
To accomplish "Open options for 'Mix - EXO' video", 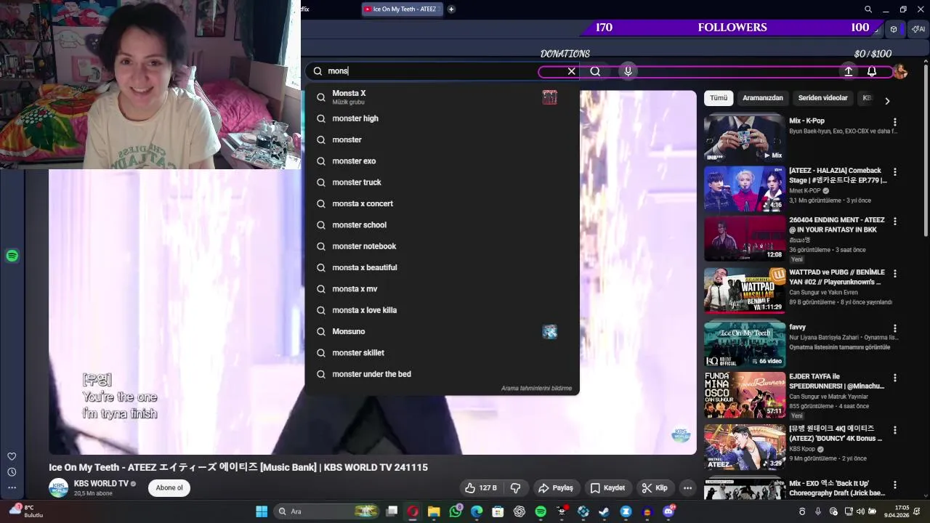I will point(895,485).
